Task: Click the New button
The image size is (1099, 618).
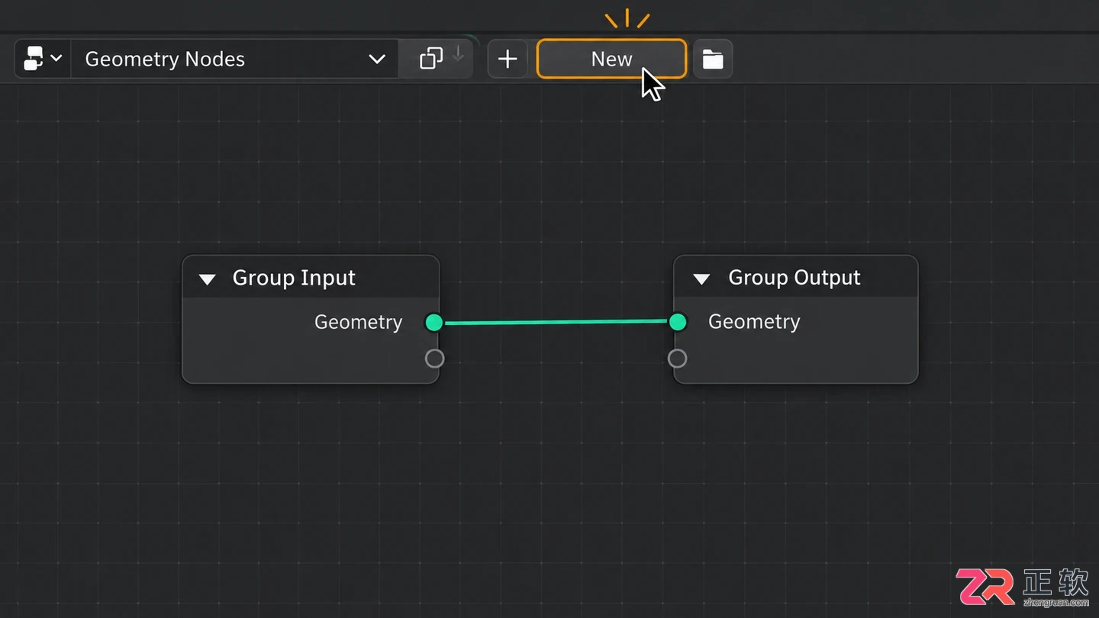Action: click(x=612, y=59)
